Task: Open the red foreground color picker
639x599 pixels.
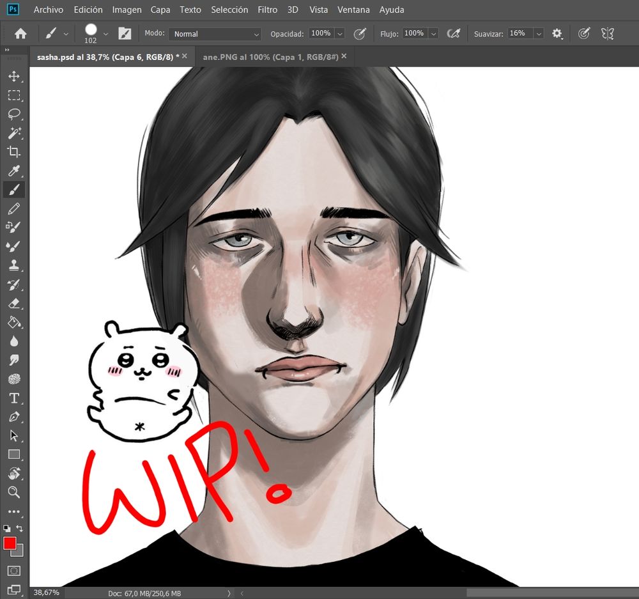Action: click(x=10, y=543)
